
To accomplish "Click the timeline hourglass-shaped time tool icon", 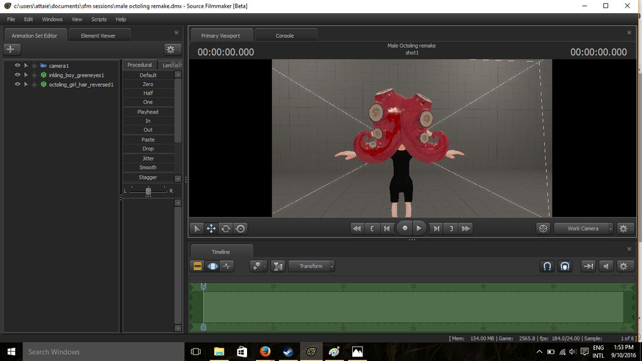I will pos(278,266).
